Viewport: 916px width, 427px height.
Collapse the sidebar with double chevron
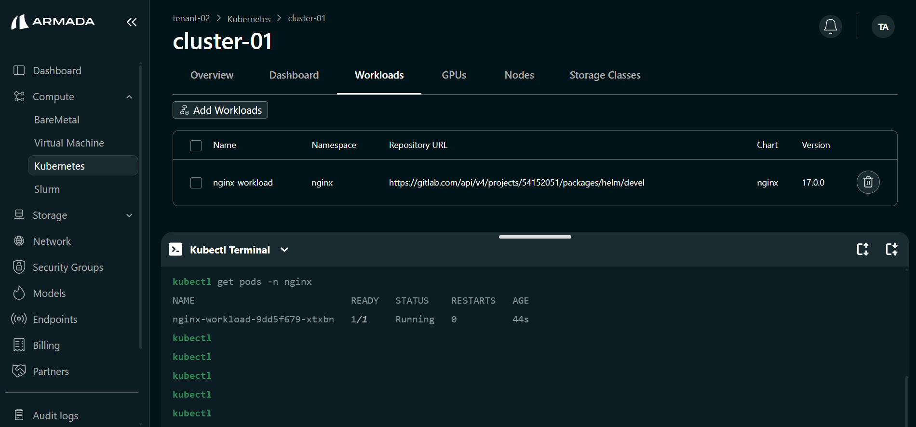[132, 22]
